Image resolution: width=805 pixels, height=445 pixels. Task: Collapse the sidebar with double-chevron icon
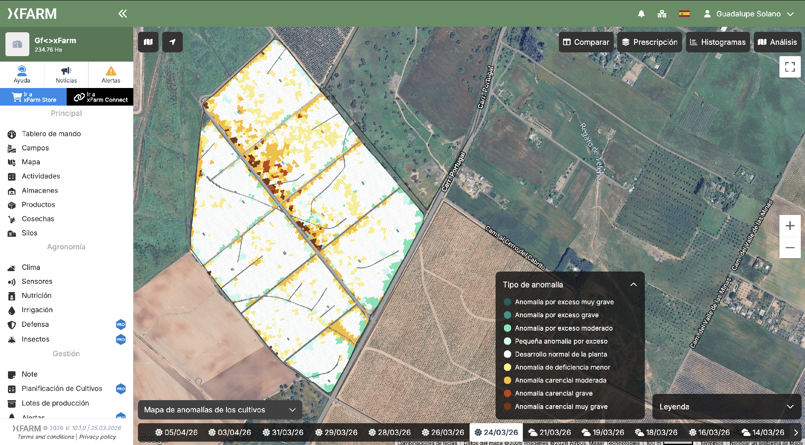pyautogui.click(x=122, y=14)
